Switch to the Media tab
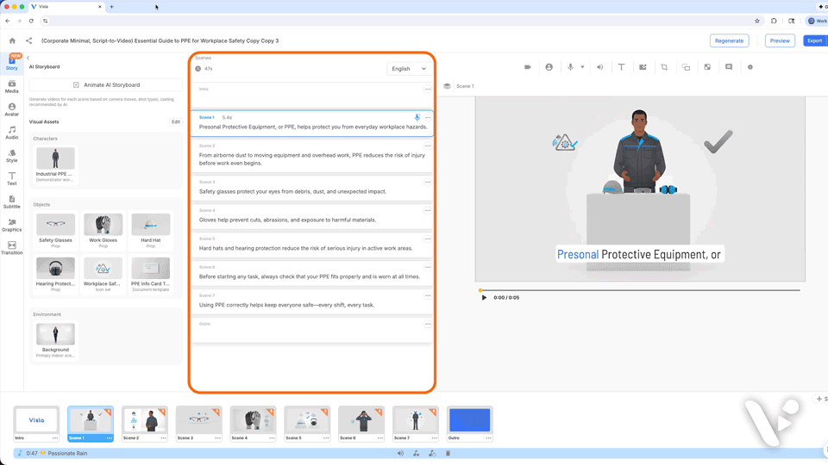 click(11, 86)
